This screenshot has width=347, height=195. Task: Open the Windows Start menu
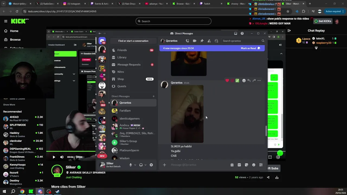4,191
